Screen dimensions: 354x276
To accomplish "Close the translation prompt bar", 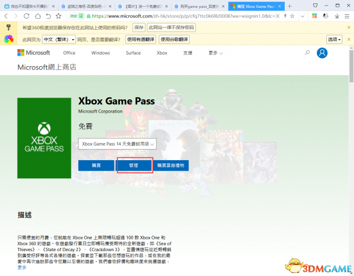I will click(x=349, y=39).
